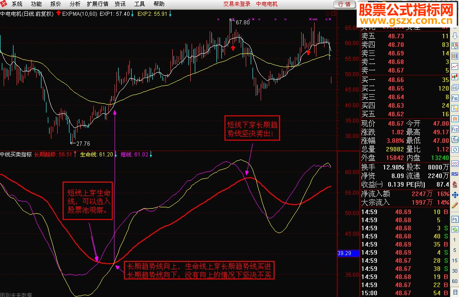459x297 pixels.
Task: Click the blue four-way move arrows icon
Action: coord(454,195)
